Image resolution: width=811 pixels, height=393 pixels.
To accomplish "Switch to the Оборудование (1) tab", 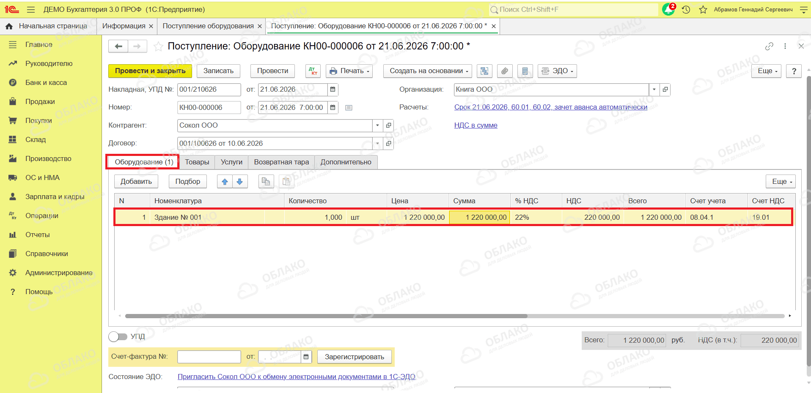I will pos(144,162).
